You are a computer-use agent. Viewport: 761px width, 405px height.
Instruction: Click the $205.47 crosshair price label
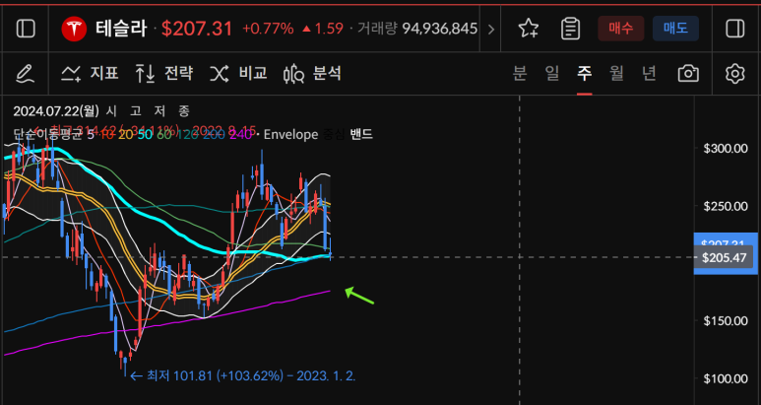(x=724, y=257)
